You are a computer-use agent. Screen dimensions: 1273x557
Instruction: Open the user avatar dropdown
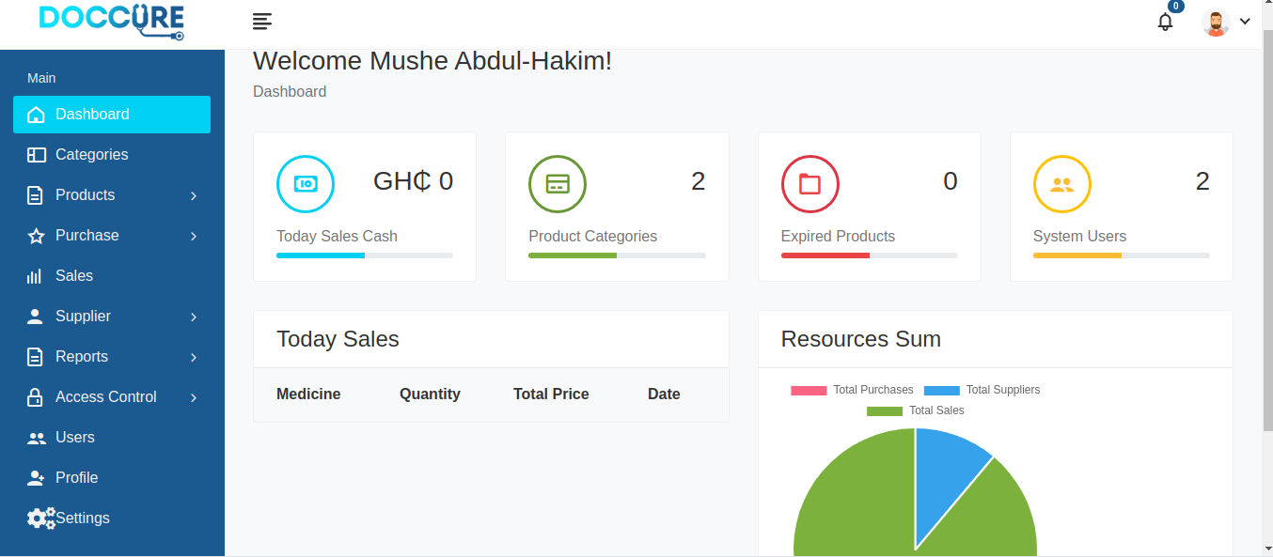pos(1226,22)
